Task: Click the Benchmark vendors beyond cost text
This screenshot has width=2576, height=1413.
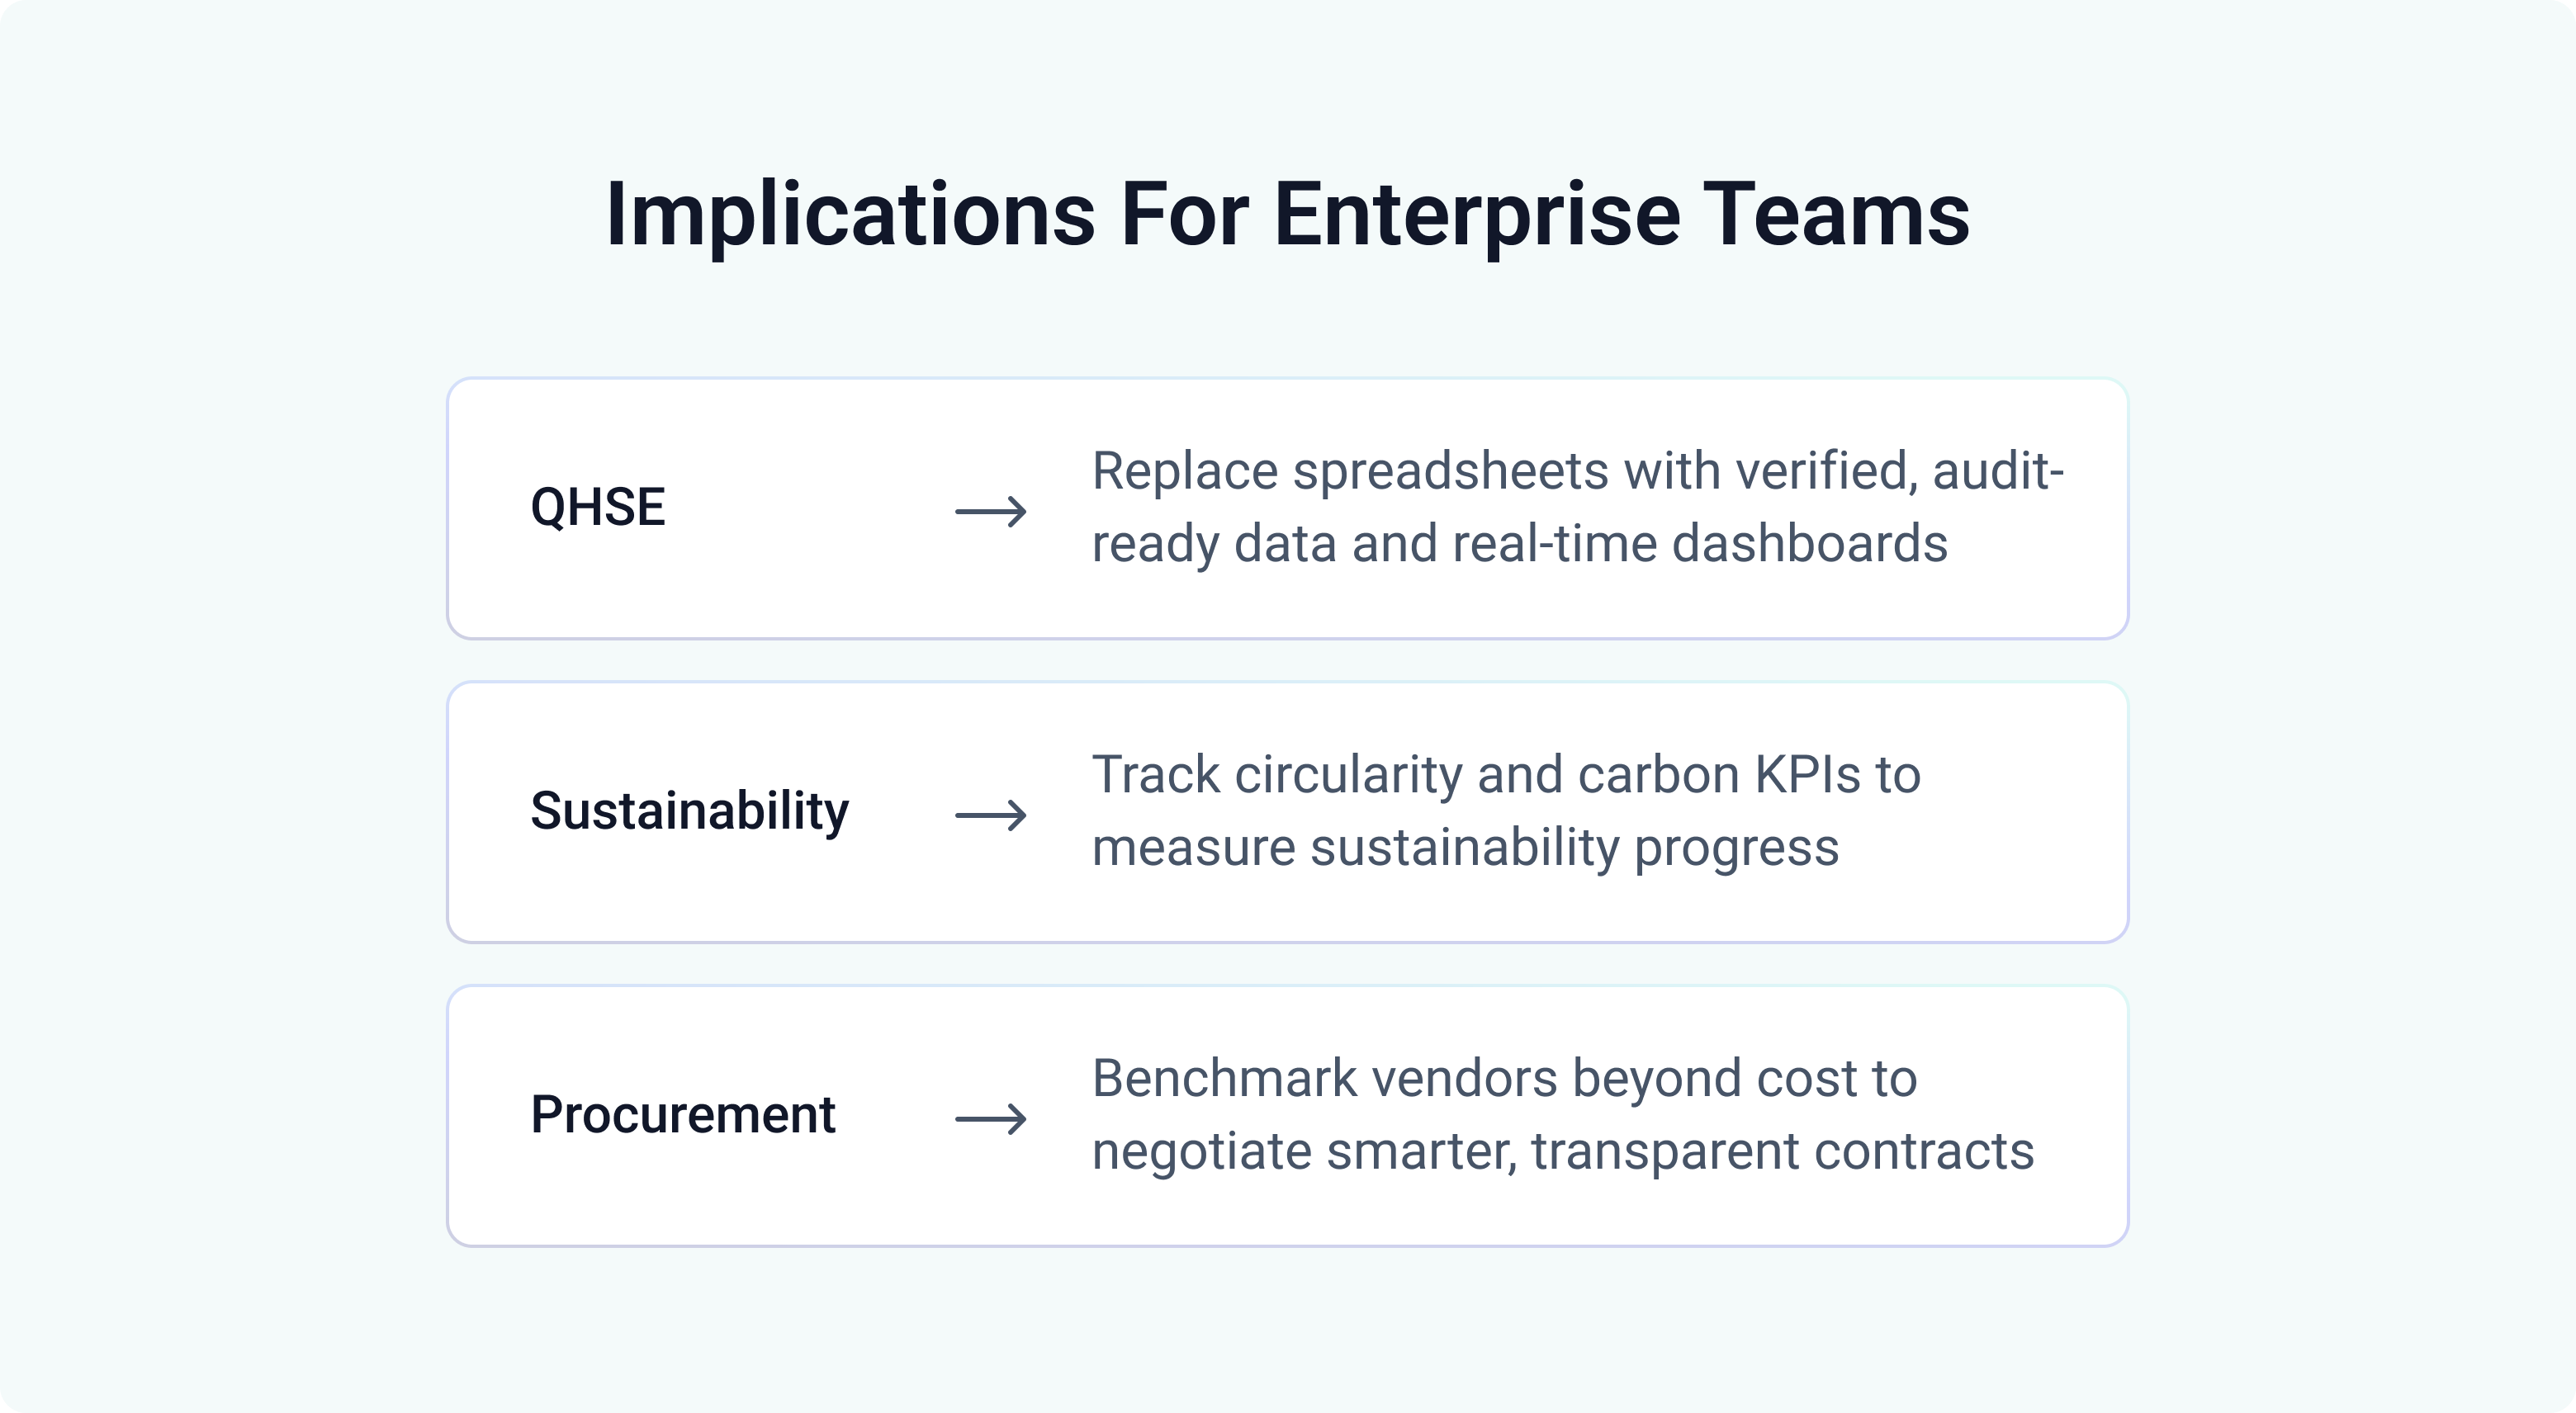Action: pos(1503,1078)
